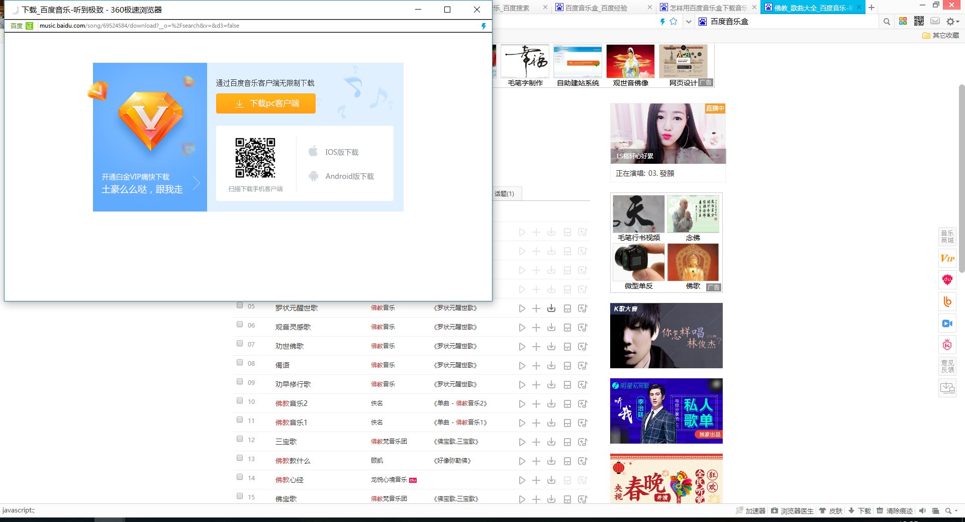Select checkbox for song 12 三宝歌
This screenshot has height=522, width=965.
pyautogui.click(x=240, y=439)
